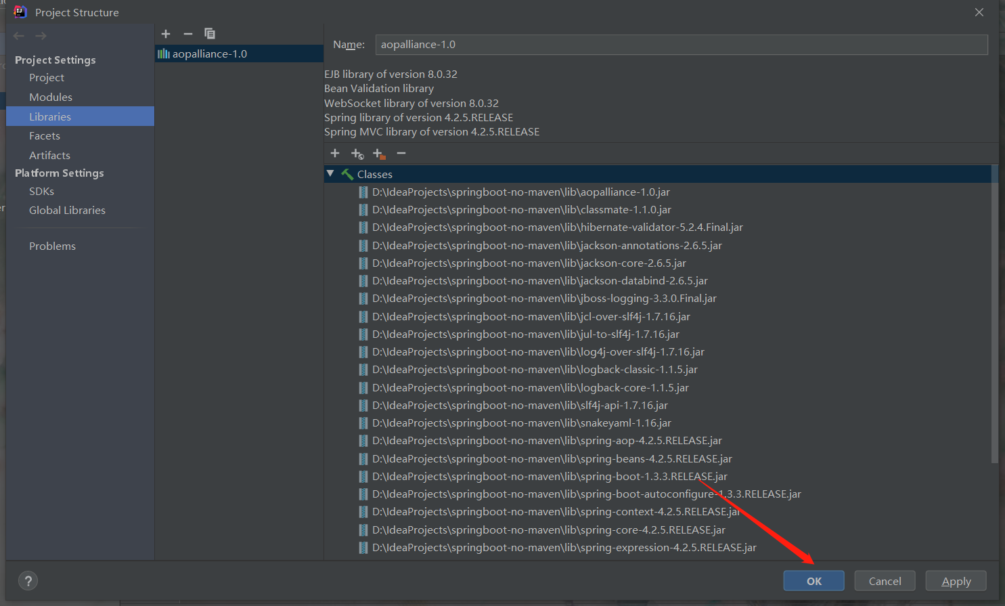Copy the selected library
Screen dimensions: 1005x606
210,34
